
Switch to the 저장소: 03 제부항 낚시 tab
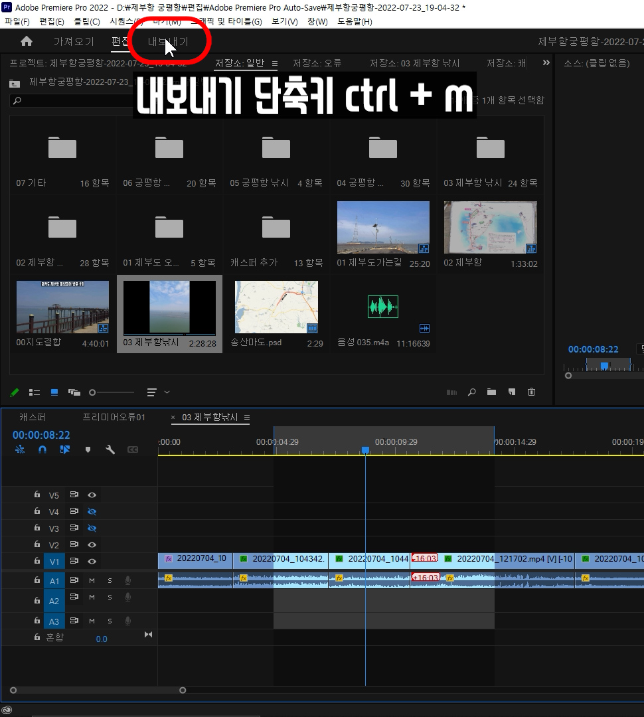pos(415,63)
